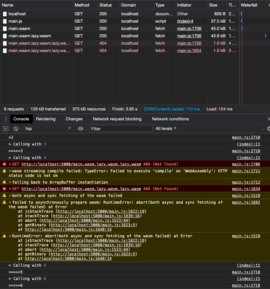270x289 pixels.
Task: Click the file icon next to main.js
Action: point(5,21)
